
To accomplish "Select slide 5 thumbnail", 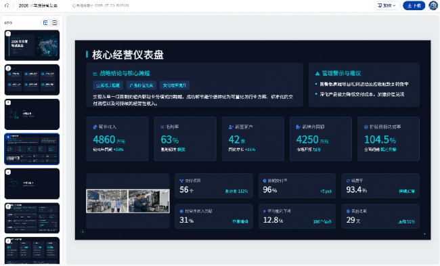I will [x=32, y=183].
